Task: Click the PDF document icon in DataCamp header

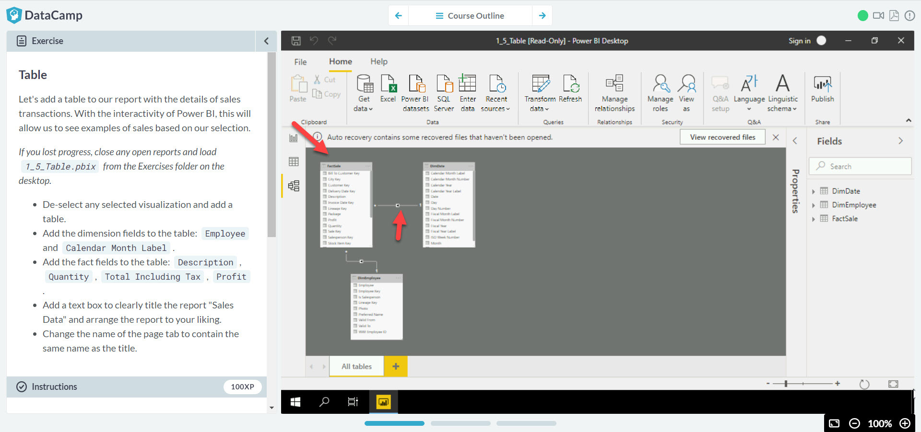Action: pos(894,16)
